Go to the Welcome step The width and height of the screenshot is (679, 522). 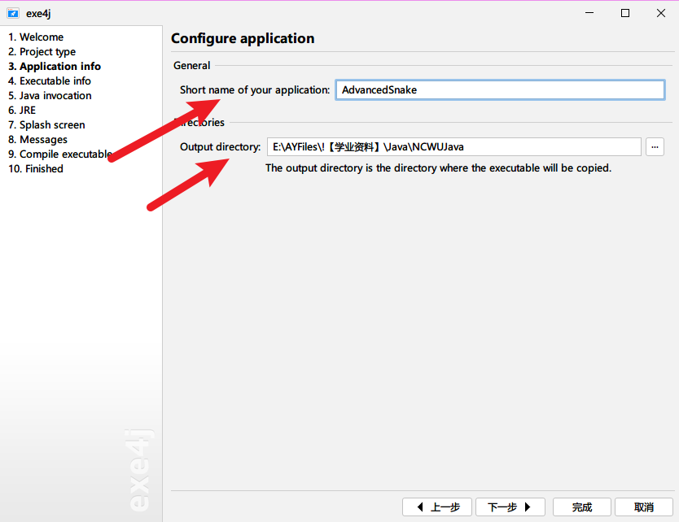pyautogui.click(x=36, y=37)
